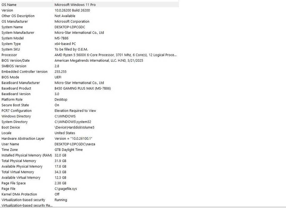Select the BaseBoard Manufacturer label
This screenshot has width=286, height=208.
click(x=20, y=83)
